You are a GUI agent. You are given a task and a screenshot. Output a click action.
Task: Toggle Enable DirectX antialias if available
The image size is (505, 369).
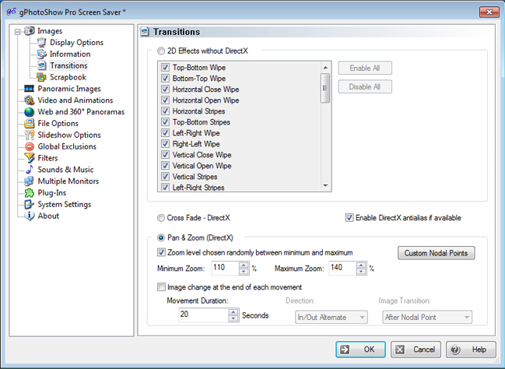(x=349, y=218)
